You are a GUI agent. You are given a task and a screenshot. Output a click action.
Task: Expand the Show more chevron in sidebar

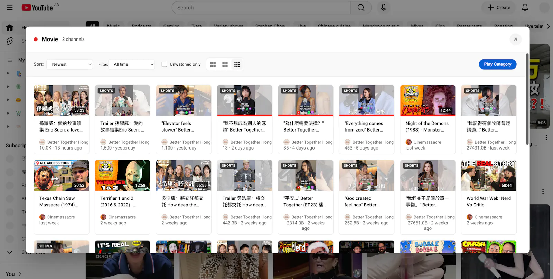click(10, 252)
